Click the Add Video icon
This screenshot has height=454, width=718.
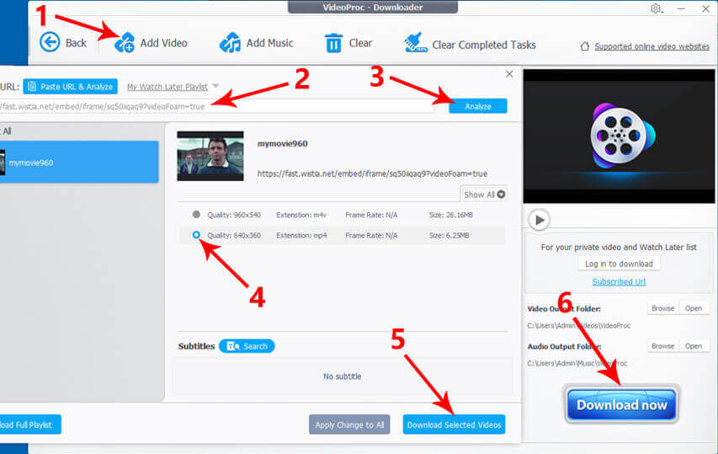pyautogui.click(x=125, y=43)
